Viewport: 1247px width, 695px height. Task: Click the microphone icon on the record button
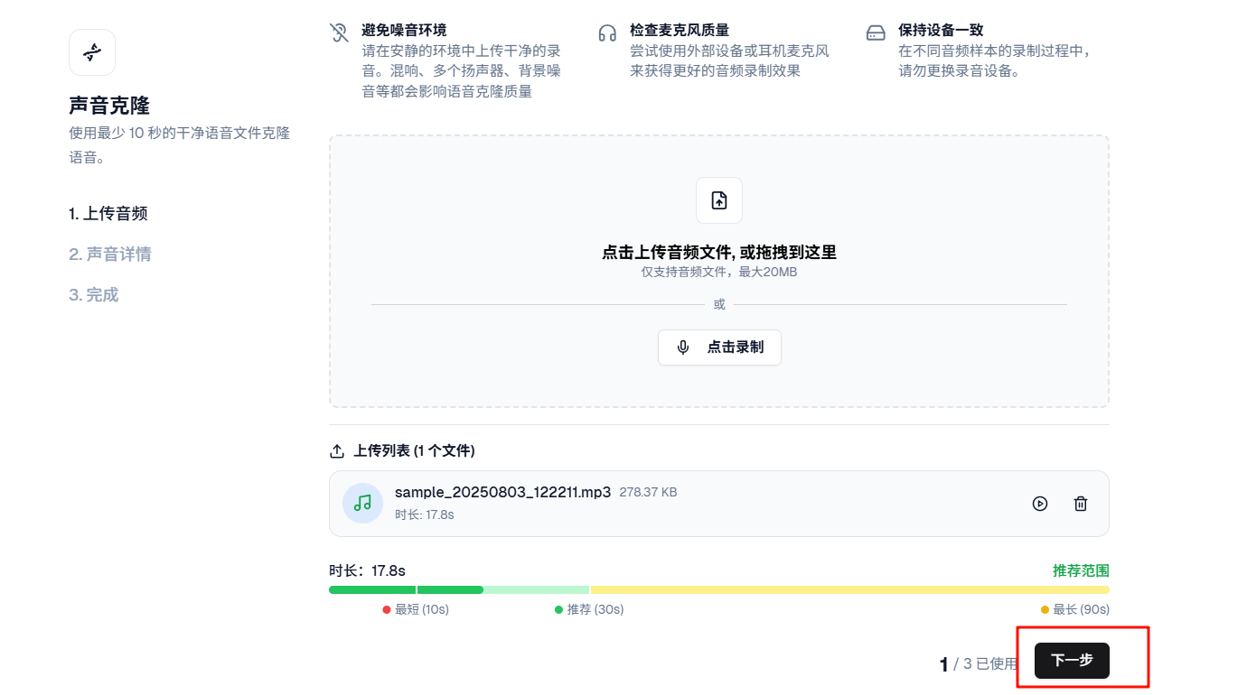683,347
